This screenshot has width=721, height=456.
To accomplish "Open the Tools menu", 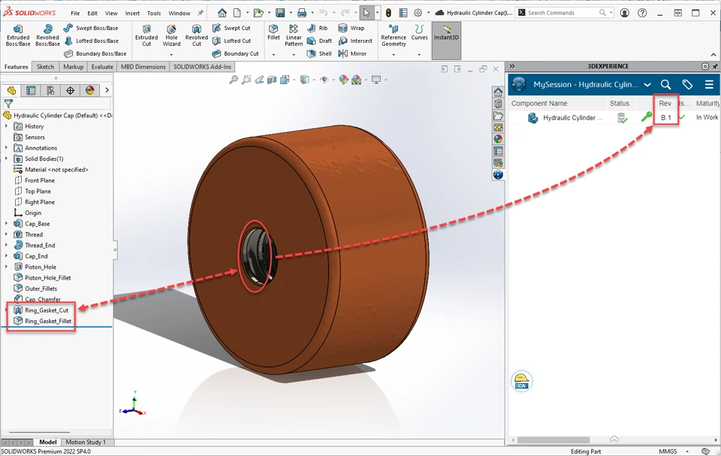I will click(154, 14).
